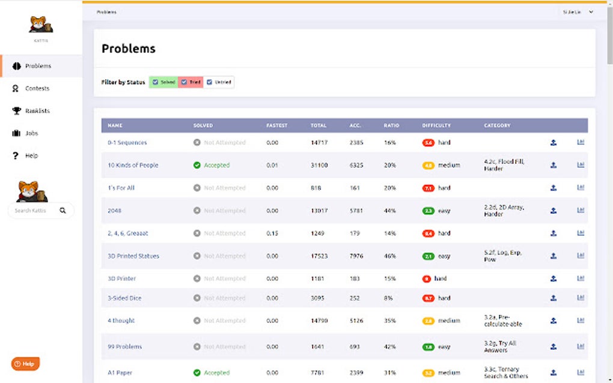The width and height of the screenshot is (613, 383).
Task: Open statistics icon for 2048 row
Action: [581, 210]
